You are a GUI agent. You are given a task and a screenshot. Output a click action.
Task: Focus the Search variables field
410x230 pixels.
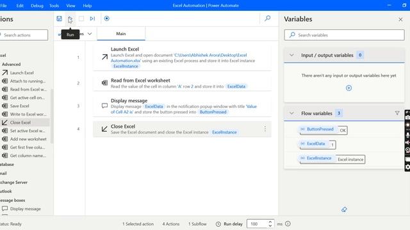(344, 35)
